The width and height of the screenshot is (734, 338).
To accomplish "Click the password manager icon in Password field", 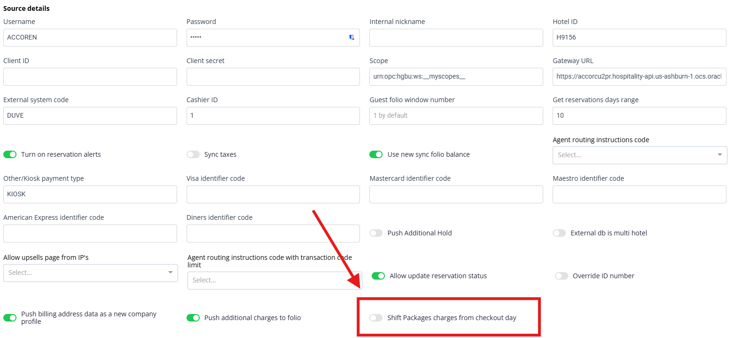I will pyautogui.click(x=351, y=38).
